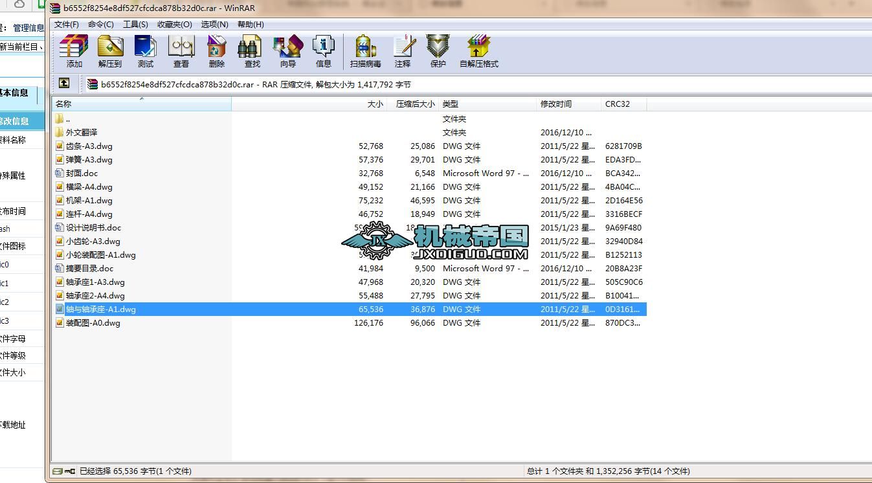Open the 帮助(H) menu
The image size is (872, 483).
click(x=251, y=25)
